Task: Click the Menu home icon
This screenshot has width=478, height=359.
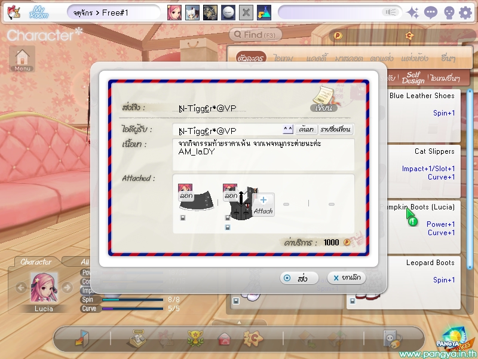Action: pos(22,59)
